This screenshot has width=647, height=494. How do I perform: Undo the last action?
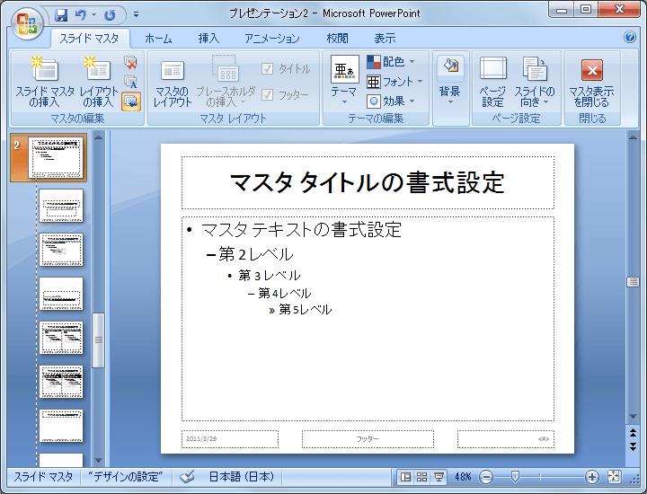[81, 15]
